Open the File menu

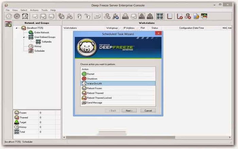point(7,10)
